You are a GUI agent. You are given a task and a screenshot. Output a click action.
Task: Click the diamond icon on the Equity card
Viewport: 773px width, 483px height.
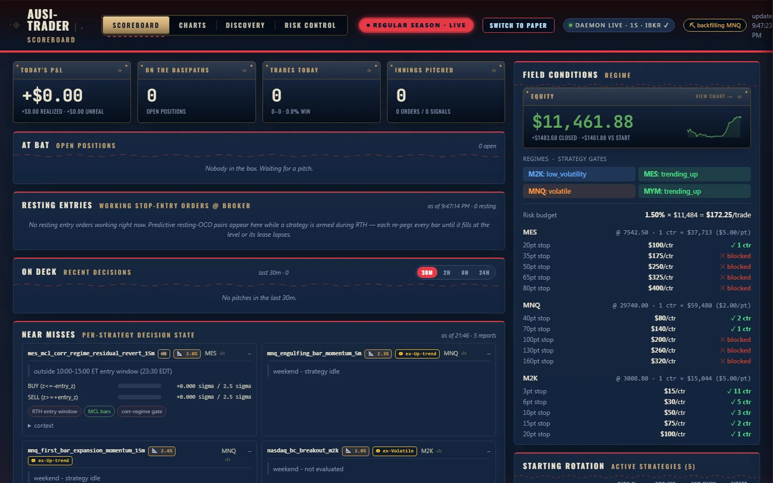pyautogui.click(x=740, y=97)
